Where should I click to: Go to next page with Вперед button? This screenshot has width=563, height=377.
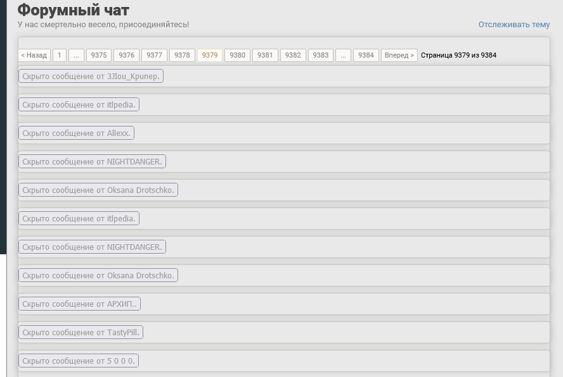point(399,55)
